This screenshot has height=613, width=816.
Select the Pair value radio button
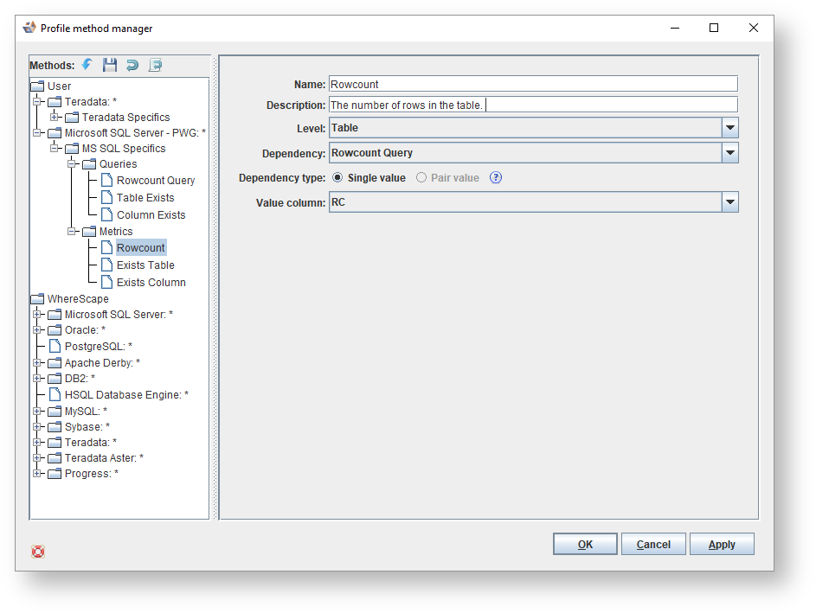click(x=421, y=178)
